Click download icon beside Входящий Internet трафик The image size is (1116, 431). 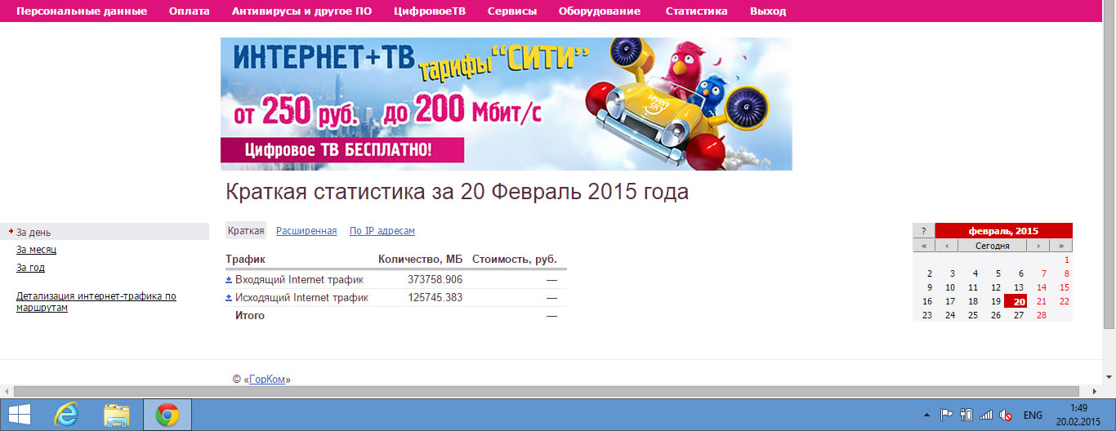(229, 279)
